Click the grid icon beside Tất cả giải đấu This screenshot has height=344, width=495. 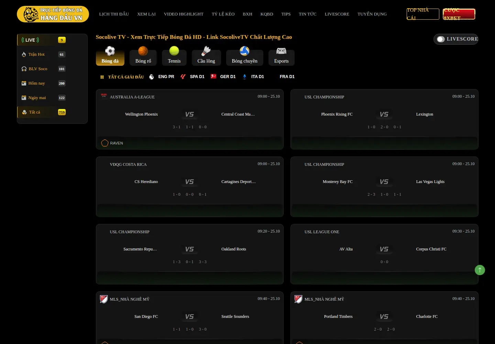(x=102, y=77)
